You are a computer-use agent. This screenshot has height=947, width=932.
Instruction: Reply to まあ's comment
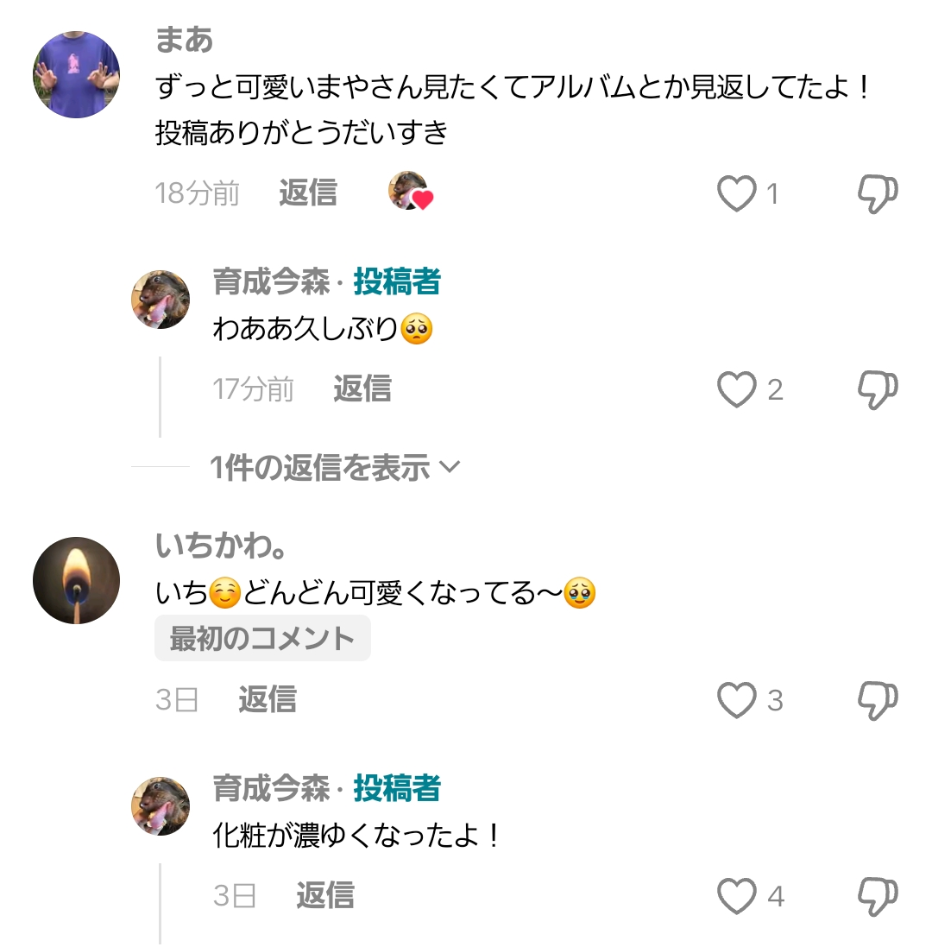coord(308,193)
